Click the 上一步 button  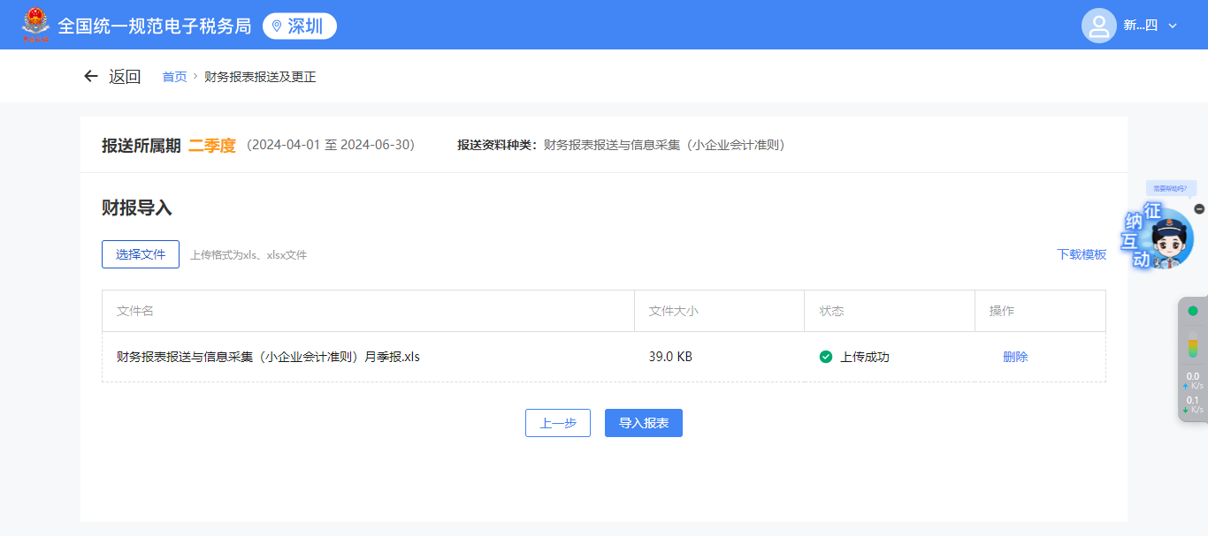pyautogui.click(x=558, y=423)
